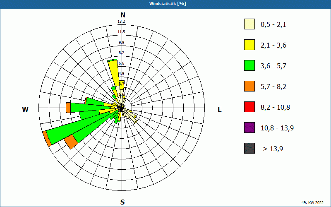
Task: Click the legend label "> 13,9"
Action: click(x=273, y=149)
